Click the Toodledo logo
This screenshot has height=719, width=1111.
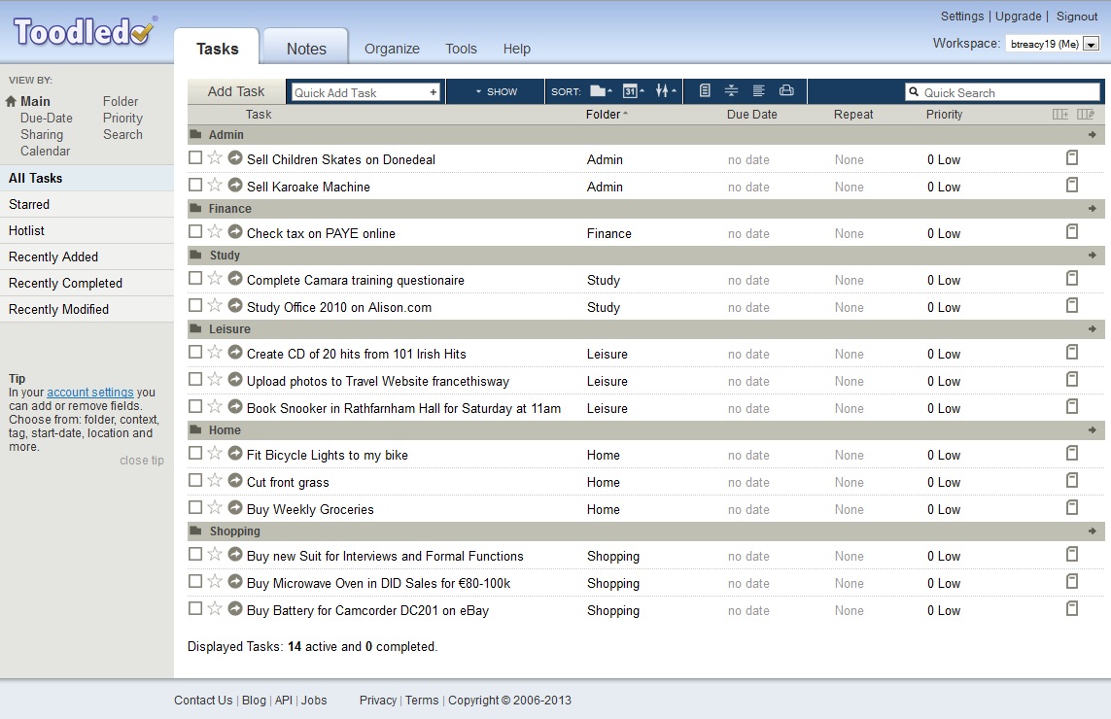point(85,31)
